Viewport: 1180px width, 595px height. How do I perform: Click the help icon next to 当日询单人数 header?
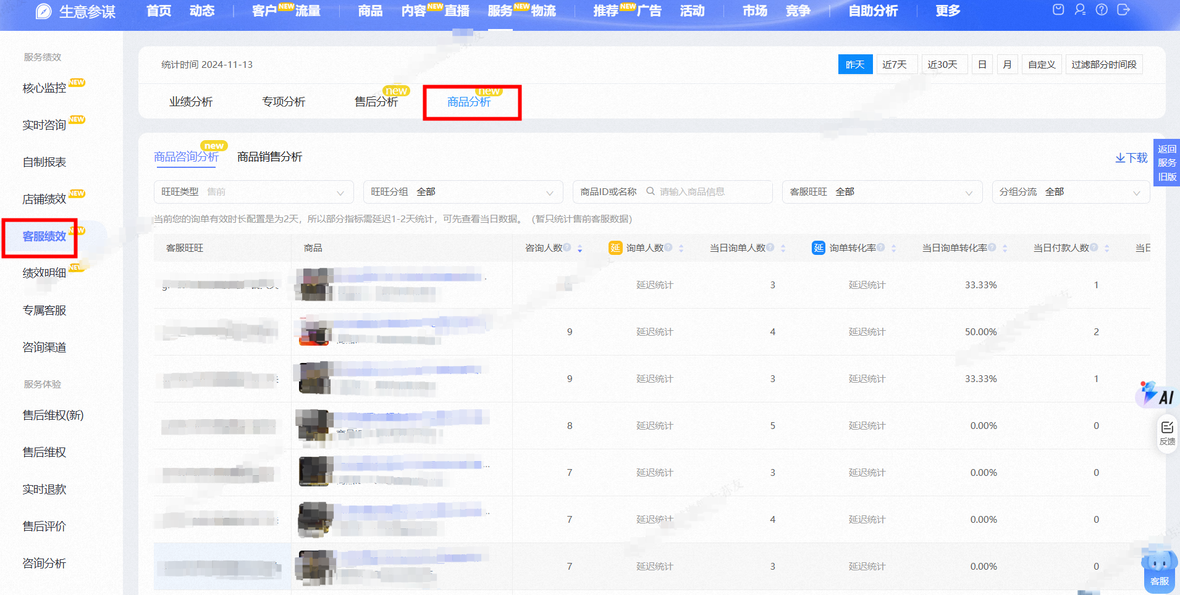click(770, 248)
